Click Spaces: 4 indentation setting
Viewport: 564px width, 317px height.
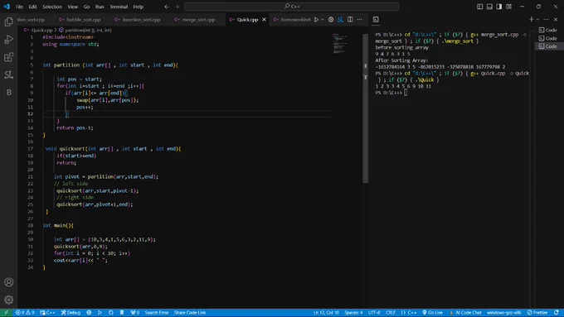pyautogui.click(x=353, y=312)
